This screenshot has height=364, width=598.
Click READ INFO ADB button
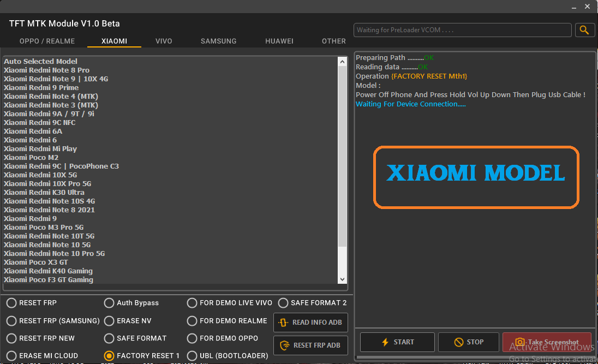[x=310, y=323]
